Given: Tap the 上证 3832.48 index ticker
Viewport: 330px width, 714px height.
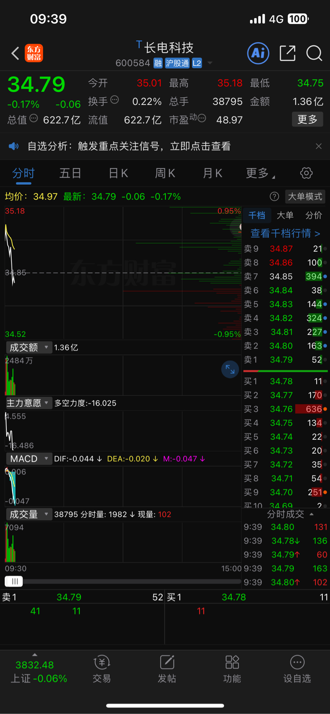Looking at the screenshot, I should (x=39, y=671).
